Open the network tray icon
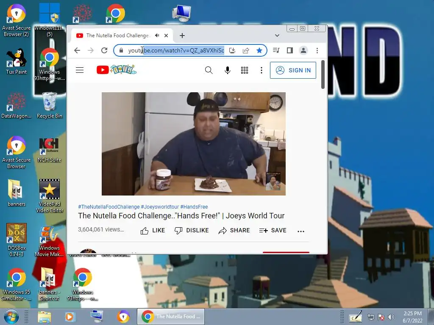434x325 pixels. (x=370, y=317)
